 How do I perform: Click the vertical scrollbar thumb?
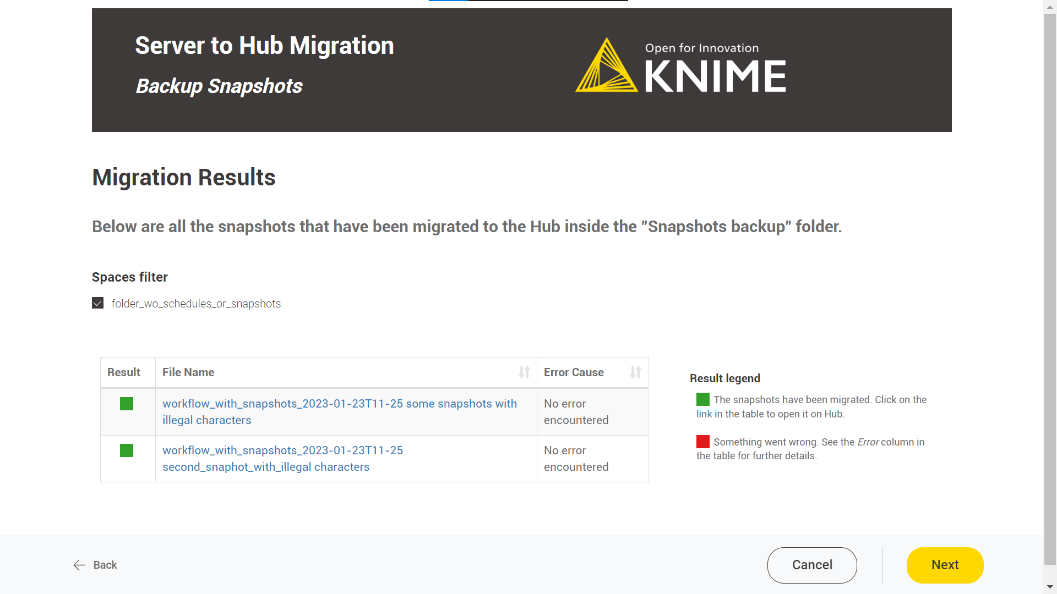[1050, 288]
